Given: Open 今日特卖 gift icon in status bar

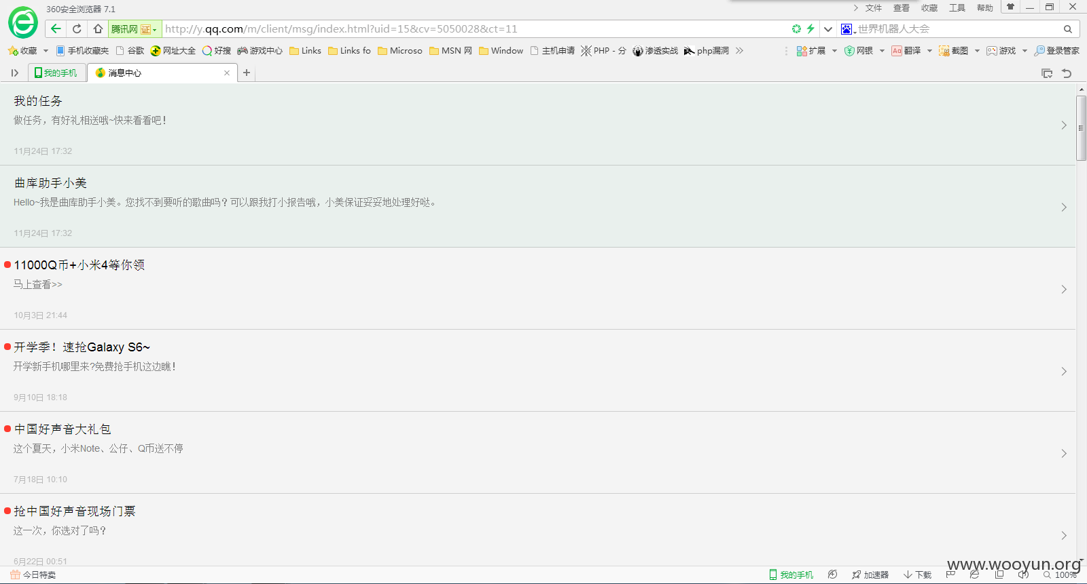Looking at the screenshot, I should coord(33,575).
